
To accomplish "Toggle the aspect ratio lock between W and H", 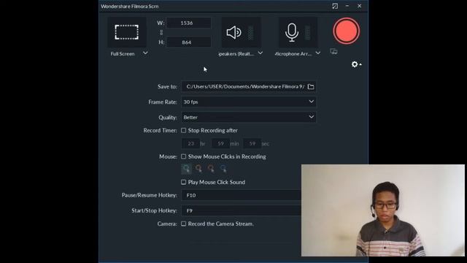I will tap(161, 32).
